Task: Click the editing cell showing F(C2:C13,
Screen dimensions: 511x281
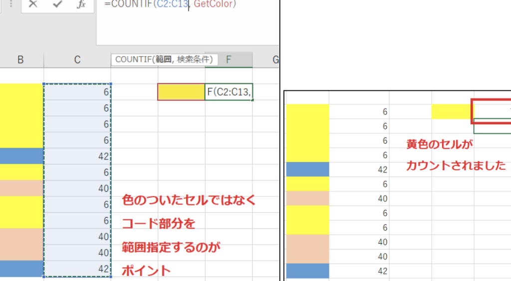Action: 229,92
